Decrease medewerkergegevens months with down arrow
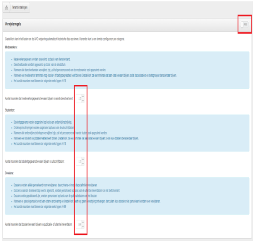This screenshot has width=256, height=244. (83, 100)
